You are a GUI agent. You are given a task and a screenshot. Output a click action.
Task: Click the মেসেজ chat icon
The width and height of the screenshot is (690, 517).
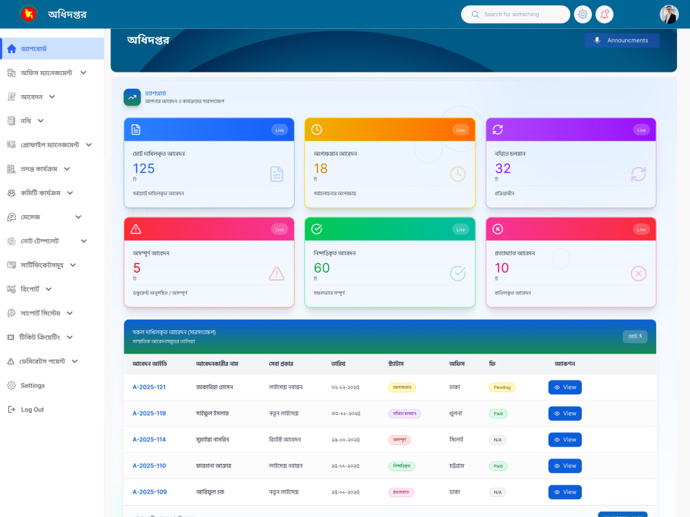click(12, 216)
